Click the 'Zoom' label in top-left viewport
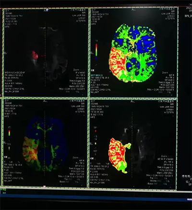The height and width of the screenshot is (210, 192). point(76,70)
